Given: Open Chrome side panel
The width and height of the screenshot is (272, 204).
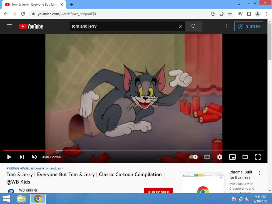Looking at the screenshot, I should (249, 14).
